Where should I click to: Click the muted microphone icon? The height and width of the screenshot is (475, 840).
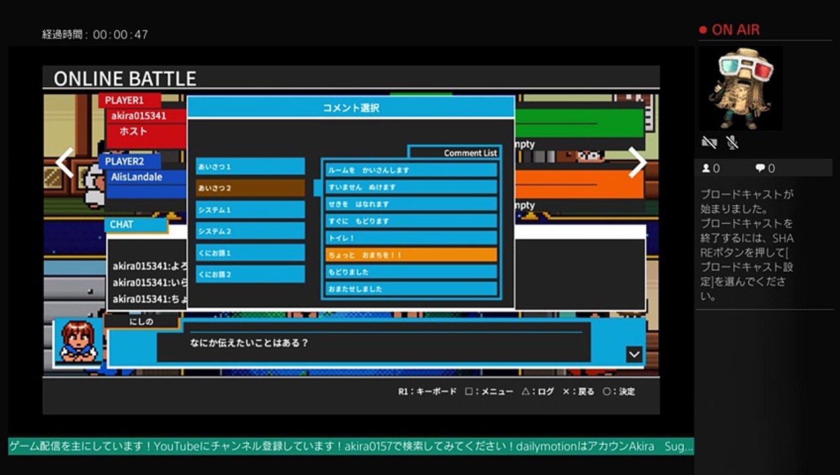click(732, 142)
